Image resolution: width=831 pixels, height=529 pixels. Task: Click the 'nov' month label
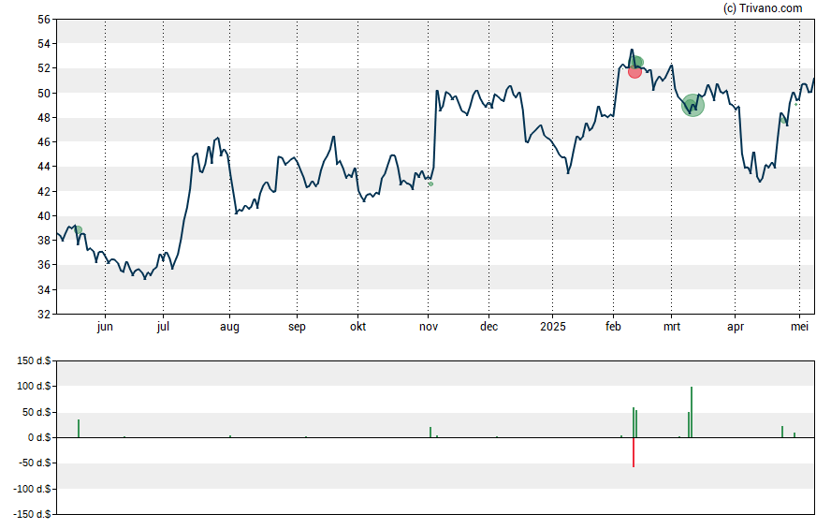429,327
